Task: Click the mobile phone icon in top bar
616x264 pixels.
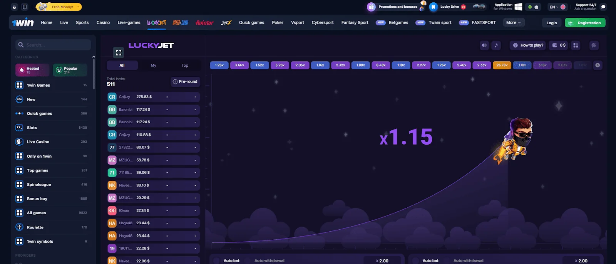Action: [25, 7]
